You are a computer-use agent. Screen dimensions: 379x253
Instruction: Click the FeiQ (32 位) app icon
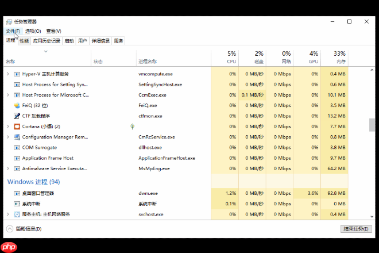click(x=17, y=106)
